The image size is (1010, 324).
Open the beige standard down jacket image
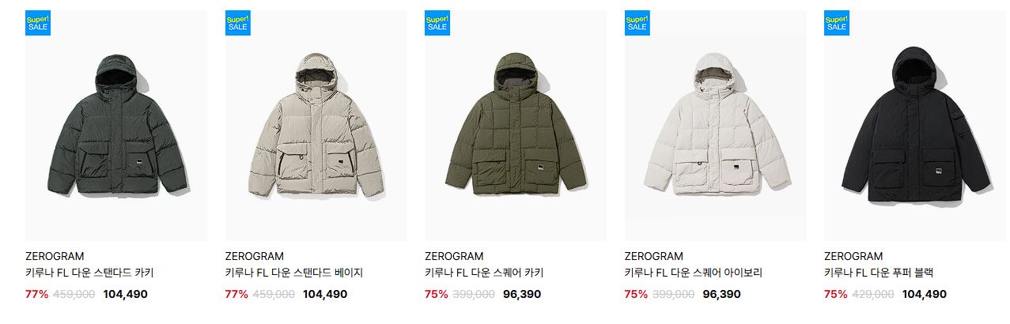316,126
